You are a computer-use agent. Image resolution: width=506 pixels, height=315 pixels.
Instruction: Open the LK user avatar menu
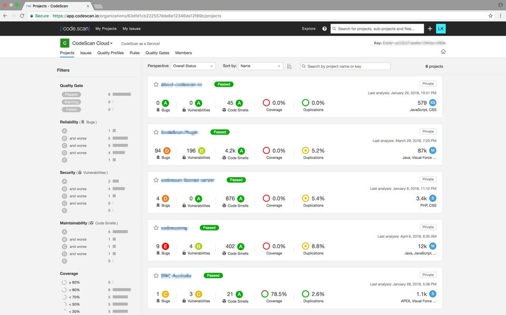[x=441, y=29]
